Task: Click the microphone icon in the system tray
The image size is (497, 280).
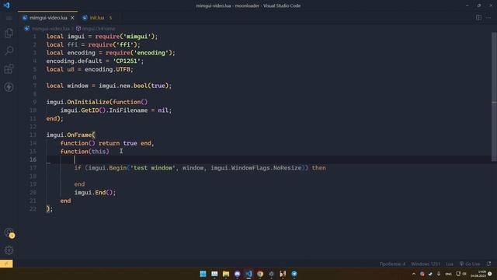Action: pos(439,274)
